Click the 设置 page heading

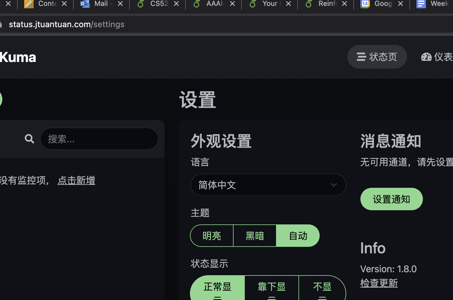[198, 100]
